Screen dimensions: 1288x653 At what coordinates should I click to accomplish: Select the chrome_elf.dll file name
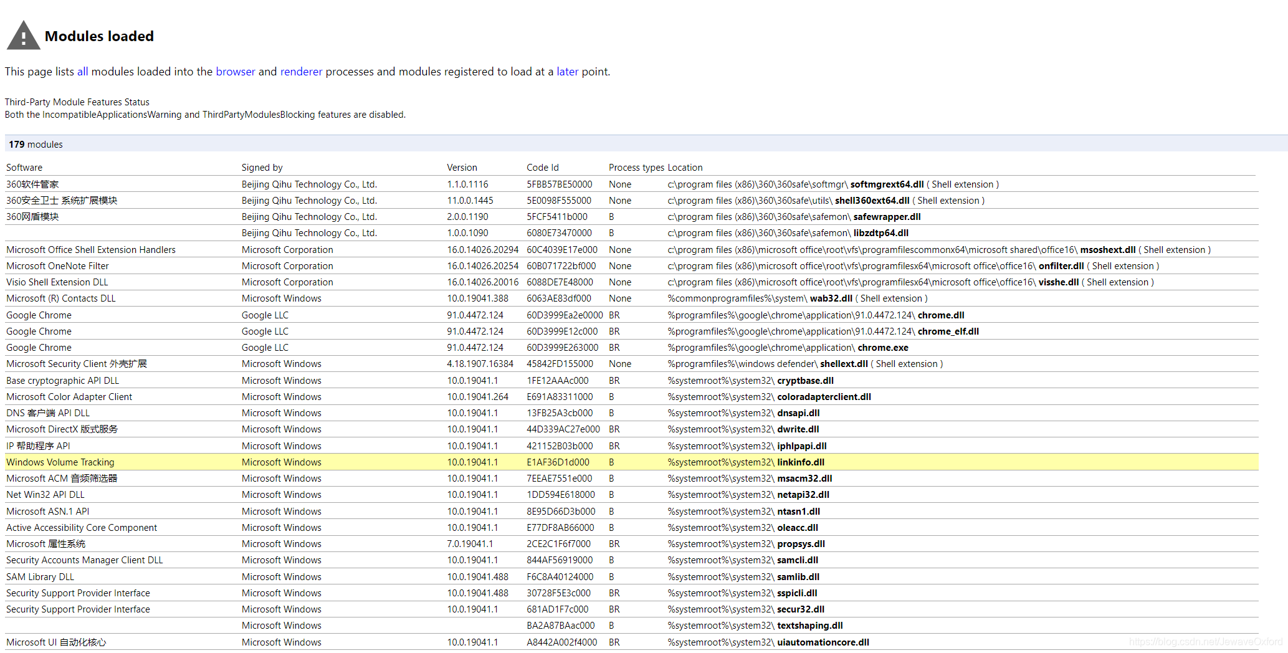948,331
